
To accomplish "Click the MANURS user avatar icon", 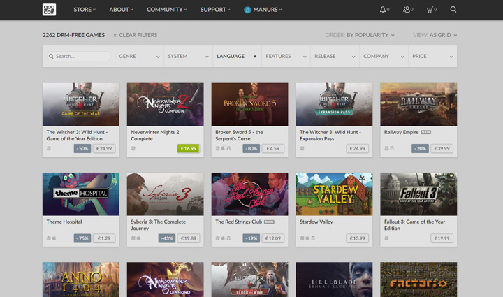I will tap(247, 10).
